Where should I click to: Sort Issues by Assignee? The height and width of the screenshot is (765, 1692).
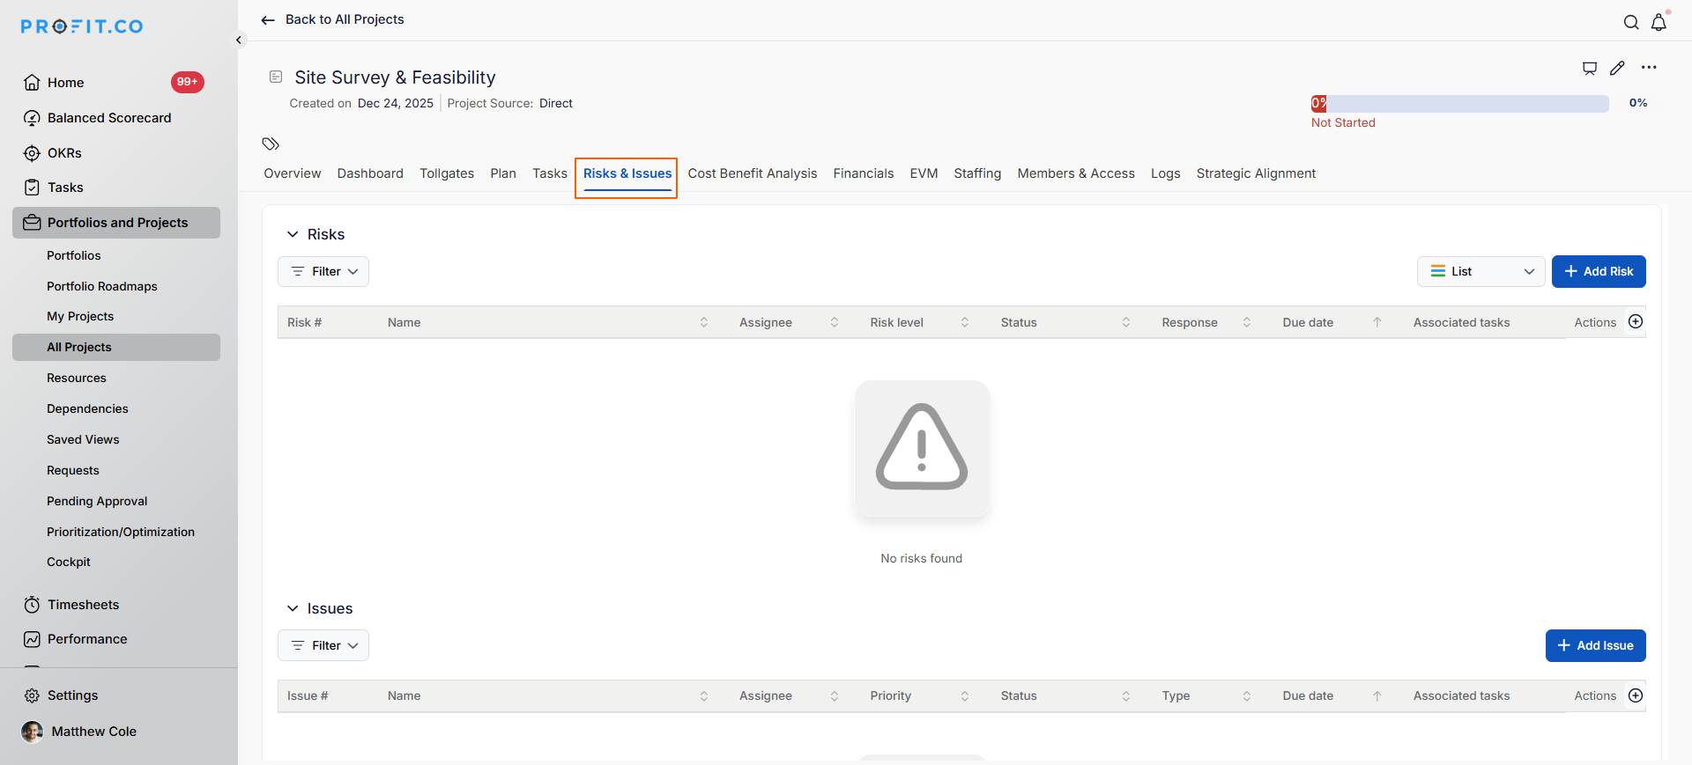click(x=835, y=696)
